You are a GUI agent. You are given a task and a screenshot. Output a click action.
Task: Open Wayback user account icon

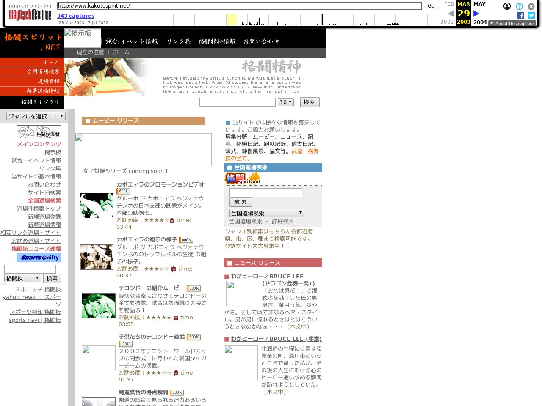[507, 6]
